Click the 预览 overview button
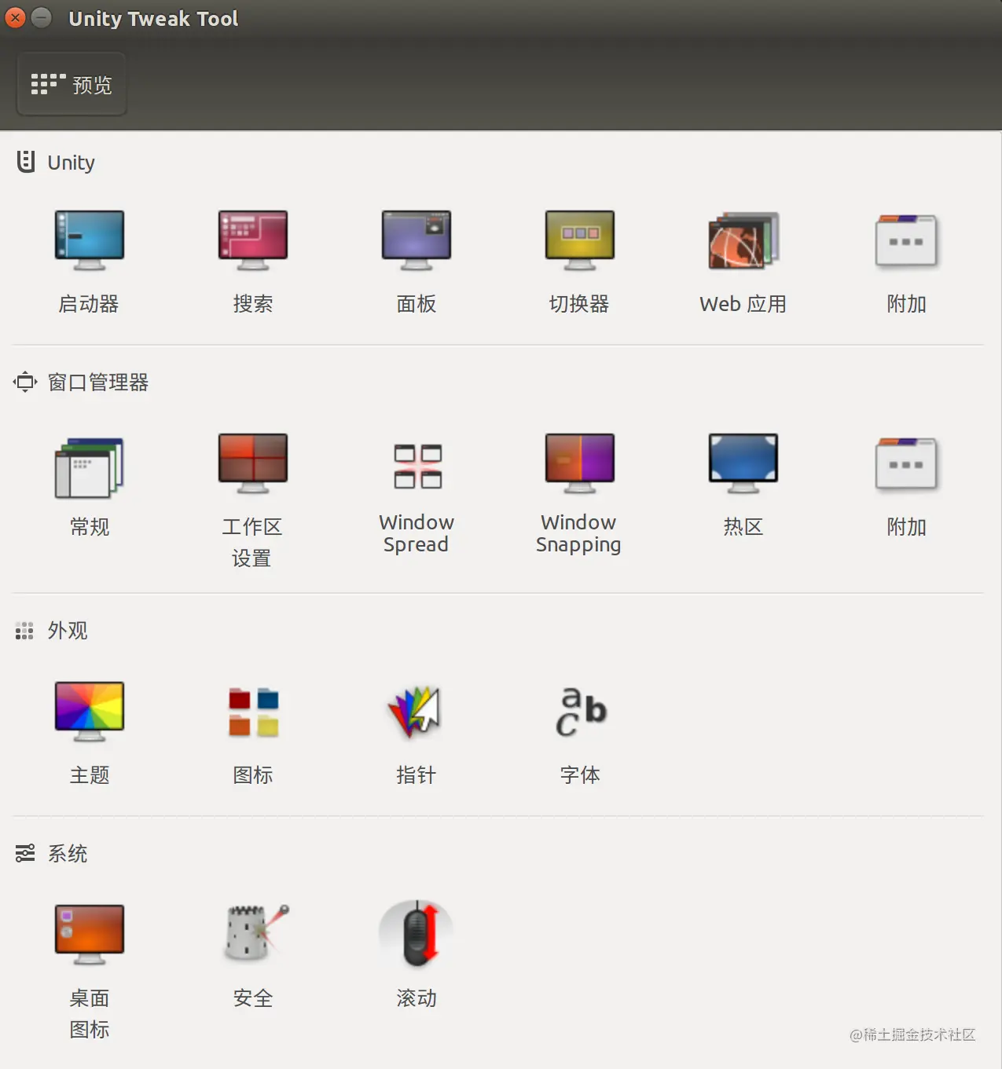1002x1069 pixels. 72,84
